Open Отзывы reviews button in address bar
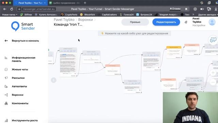 (x=175, y=9)
